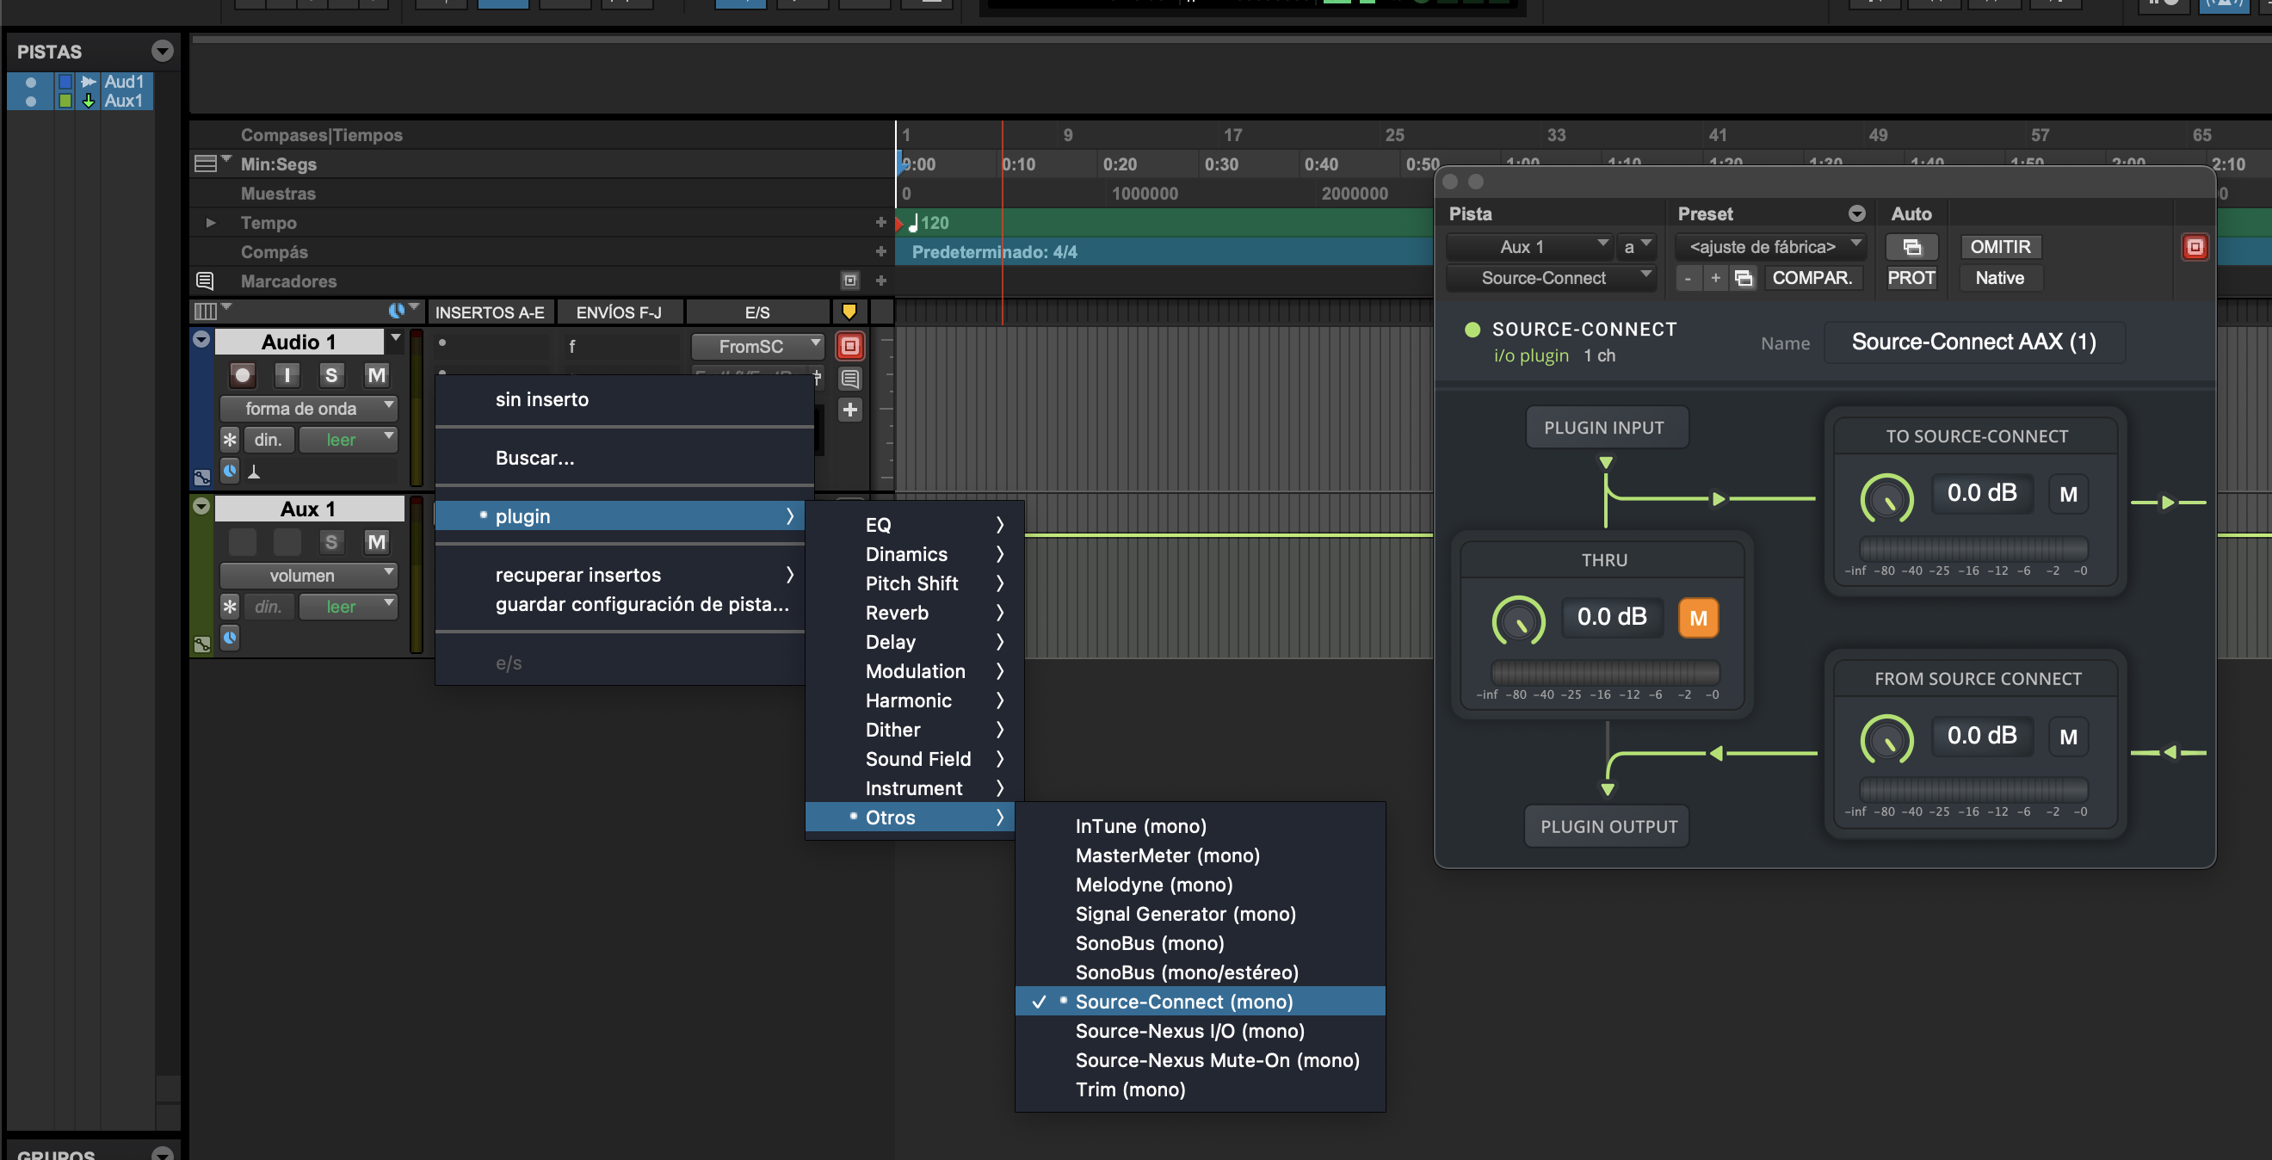
Task: Click the COMPAR. button
Action: click(x=1811, y=278)
